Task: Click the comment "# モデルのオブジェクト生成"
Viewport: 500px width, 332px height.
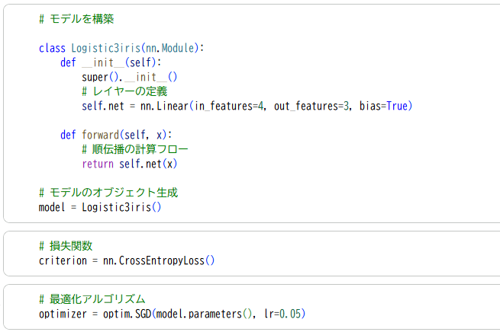Action: (108, 193)
